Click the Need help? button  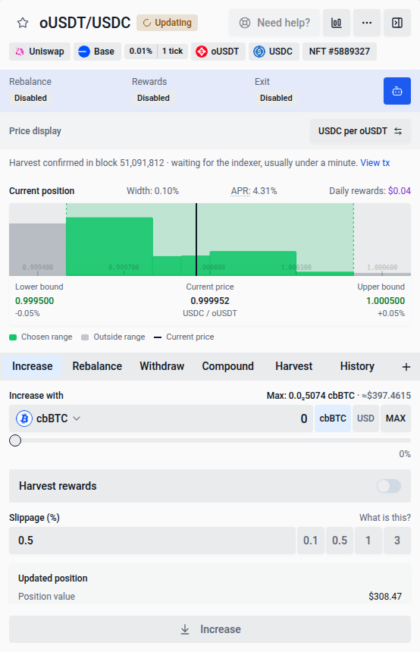[274, 23]
